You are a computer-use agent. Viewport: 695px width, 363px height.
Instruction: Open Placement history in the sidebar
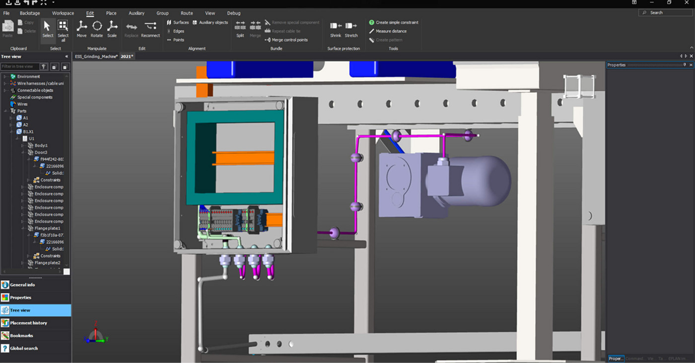click(28, 323)
